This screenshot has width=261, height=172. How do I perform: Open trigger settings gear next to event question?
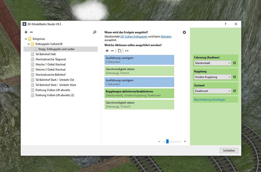(184, 32)
